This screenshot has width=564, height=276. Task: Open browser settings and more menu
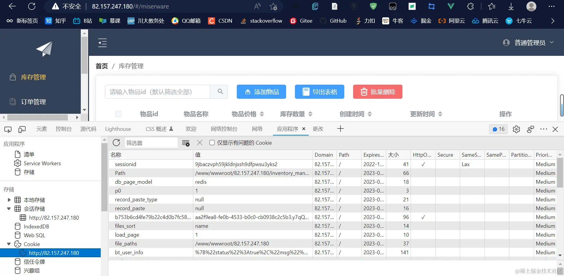pyautogui.click(x=552, y=6)
